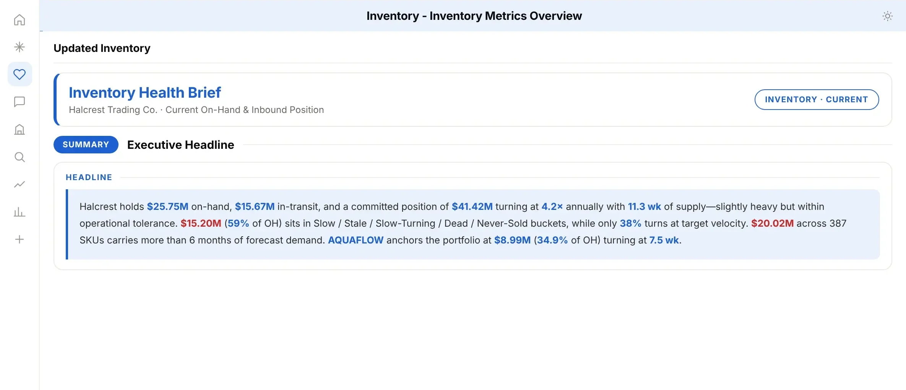
Task: Click the $25.75M on-hand value
Action: point(168,206)
